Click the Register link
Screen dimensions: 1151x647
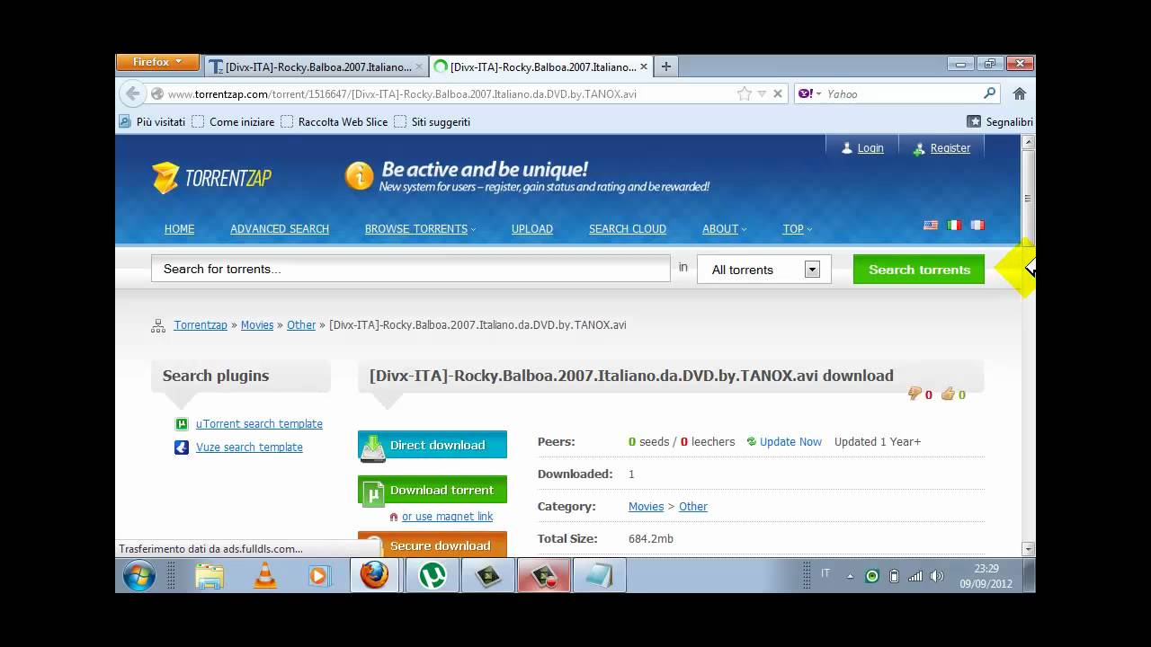950,148
